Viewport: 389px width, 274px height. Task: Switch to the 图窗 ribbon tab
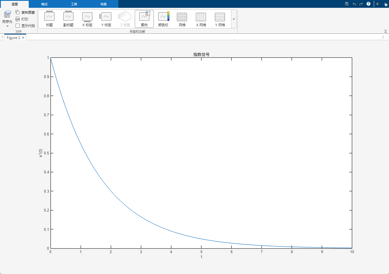click(x=15, y=4)
